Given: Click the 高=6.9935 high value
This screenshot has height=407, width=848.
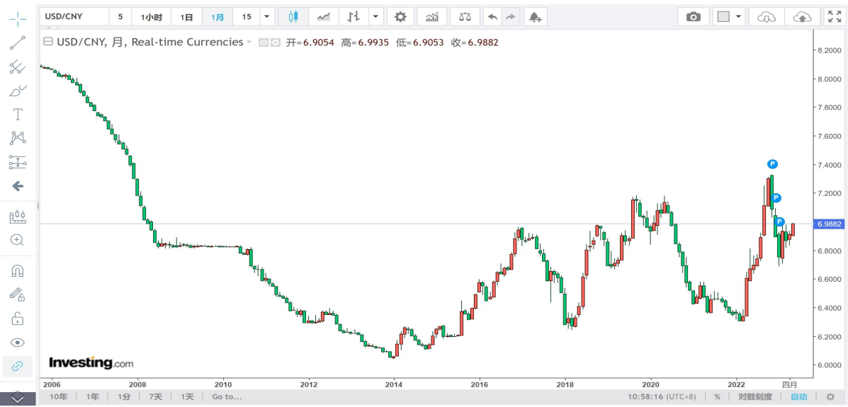Looking at the screenshot, I should pos(365,42).
